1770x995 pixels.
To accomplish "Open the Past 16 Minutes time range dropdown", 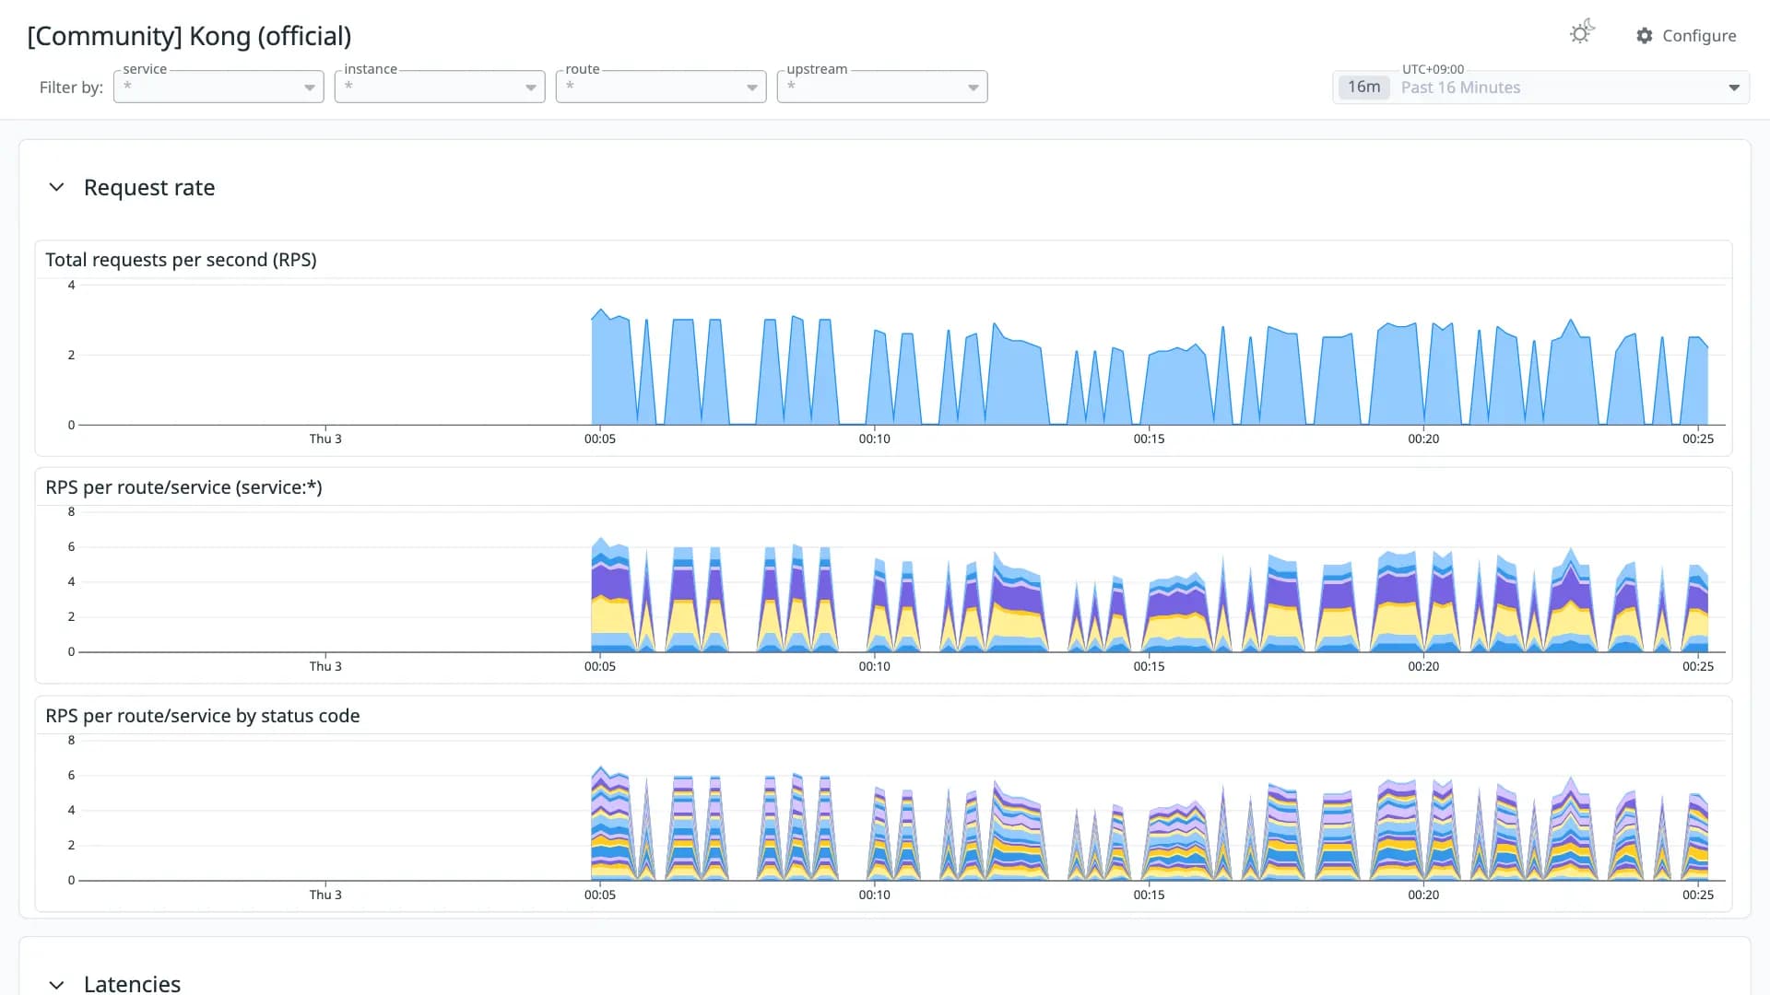I will pos(1540,88).
